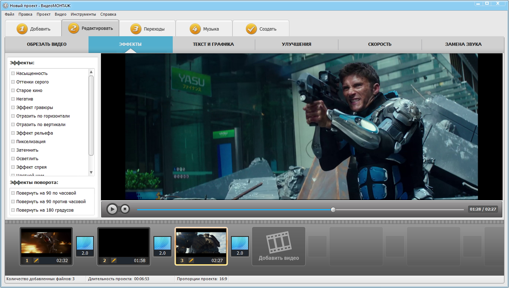The image size is (509, 288).
Task: Click the 01:28 / 02:27 time display
Action: click(x=483, y=209)
